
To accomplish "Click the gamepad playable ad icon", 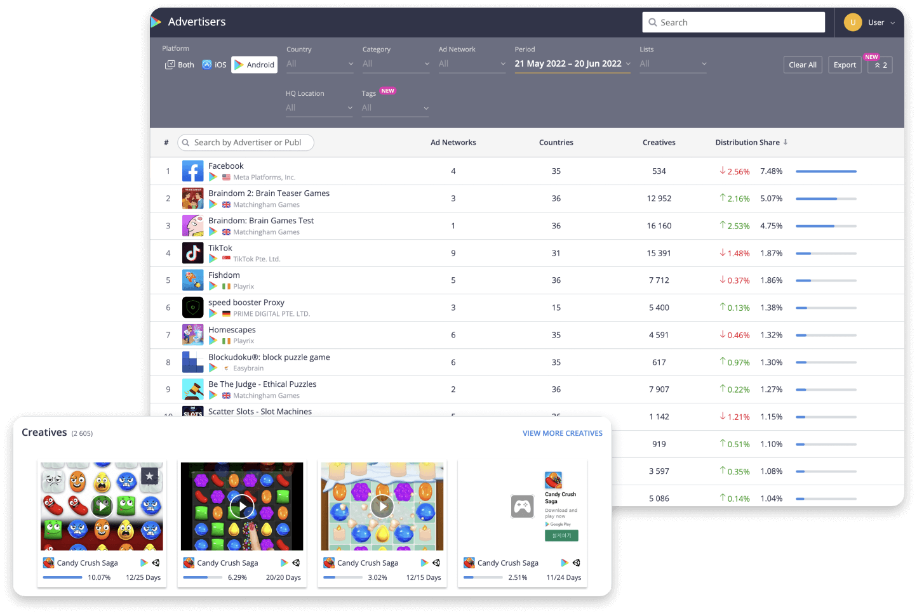I will point(523,506).
